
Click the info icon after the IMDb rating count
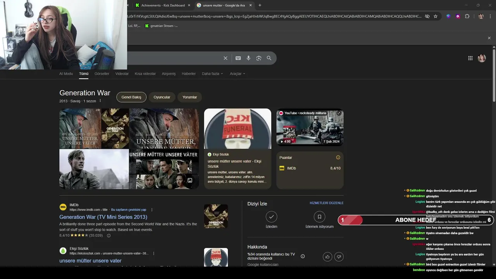click(x=108, y=236)
